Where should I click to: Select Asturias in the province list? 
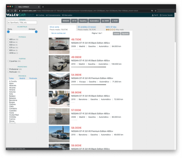(x=12, y=92)
